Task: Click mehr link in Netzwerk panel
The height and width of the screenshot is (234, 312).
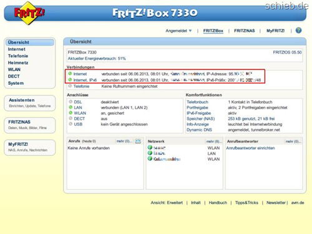Action: (x=214, y=142)
